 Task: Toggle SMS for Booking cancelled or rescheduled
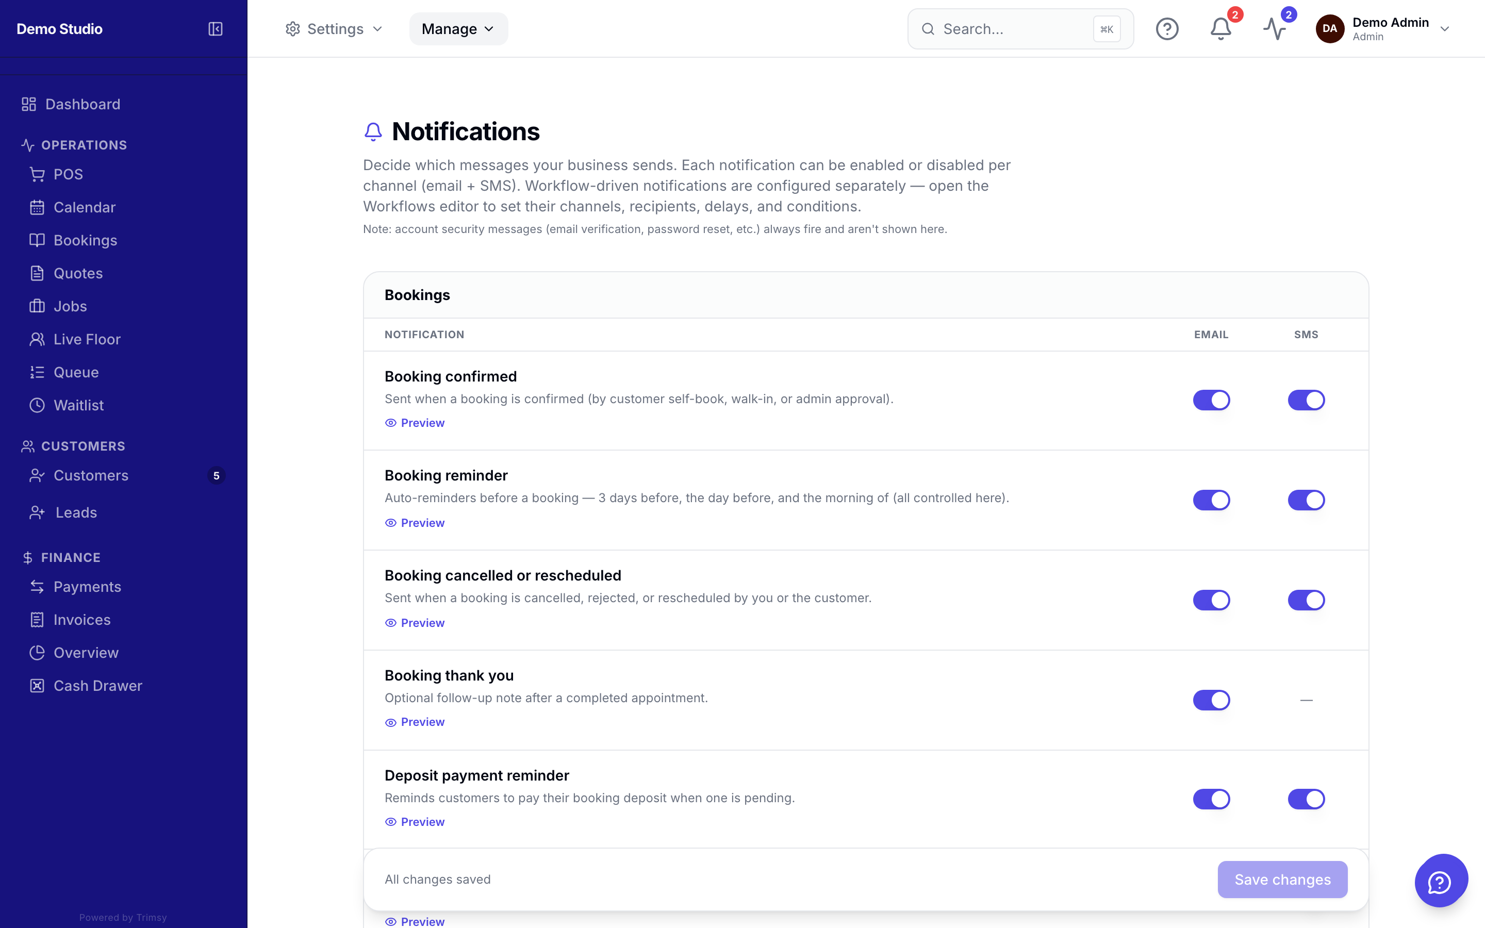pyautogui.click(x=1306, y=600)
